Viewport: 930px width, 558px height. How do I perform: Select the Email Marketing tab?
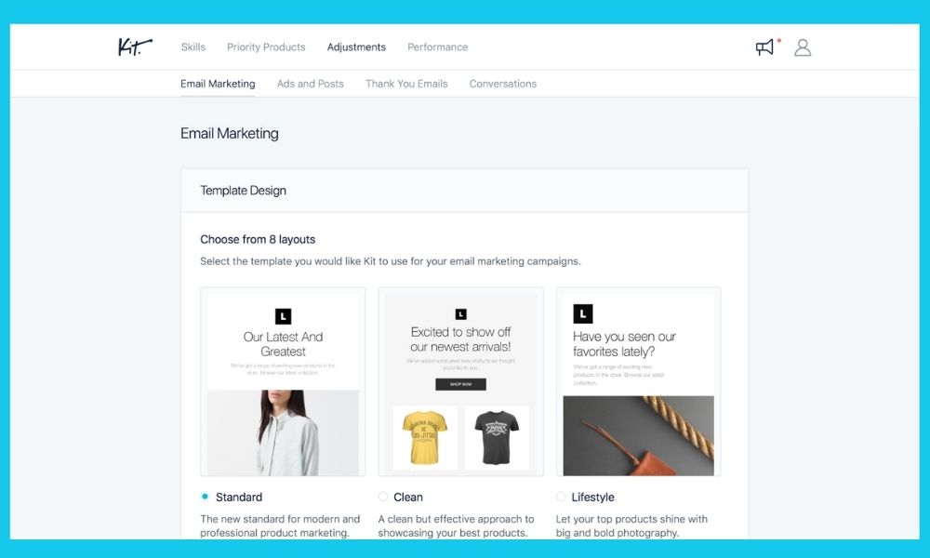(x=218, y=84)
